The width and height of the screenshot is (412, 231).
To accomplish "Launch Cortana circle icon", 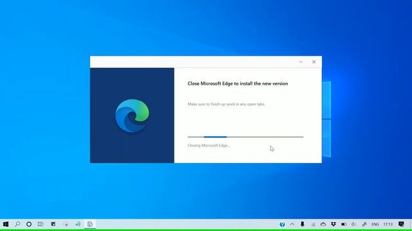I will tap(29, 224).
